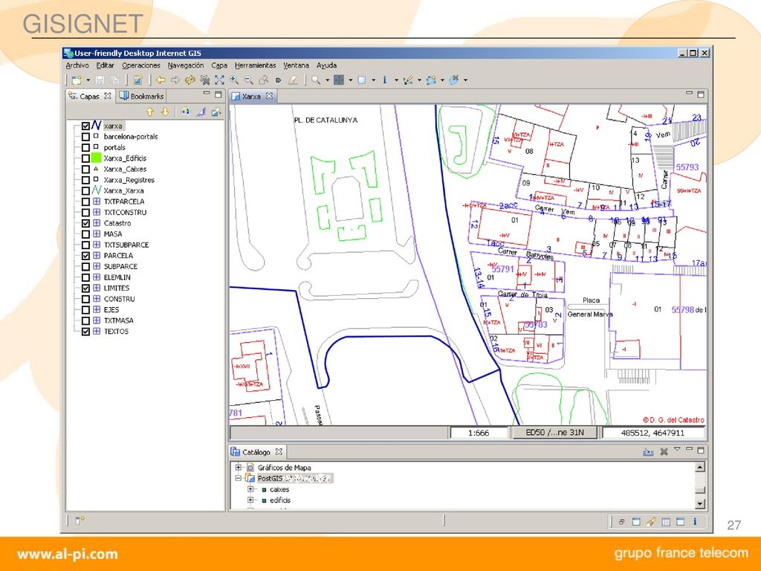The image size is (761, 571).
Task: Move layer down with down arrow
Action: 165,112
